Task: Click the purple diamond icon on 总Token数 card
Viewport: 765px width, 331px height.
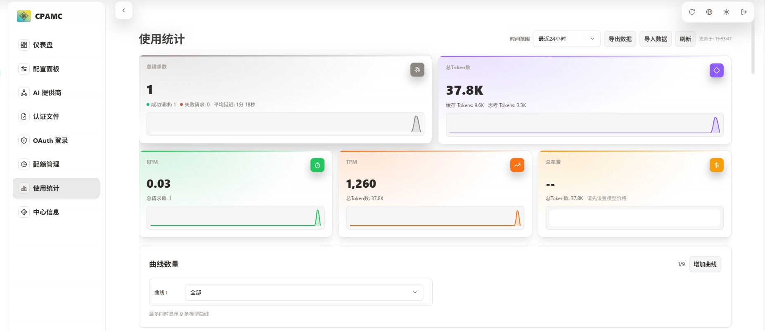Action: 717,70
